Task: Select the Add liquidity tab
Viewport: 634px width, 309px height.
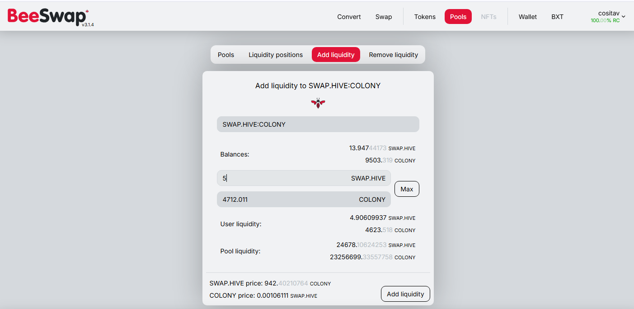Action: pos(336,55)
